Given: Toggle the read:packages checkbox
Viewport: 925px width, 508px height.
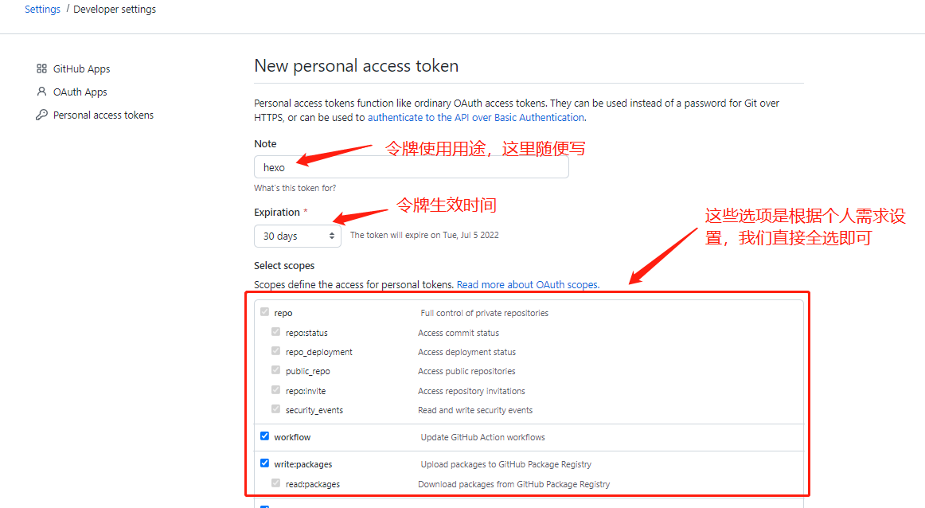Looking at the screenshot, I should (275, 483).
